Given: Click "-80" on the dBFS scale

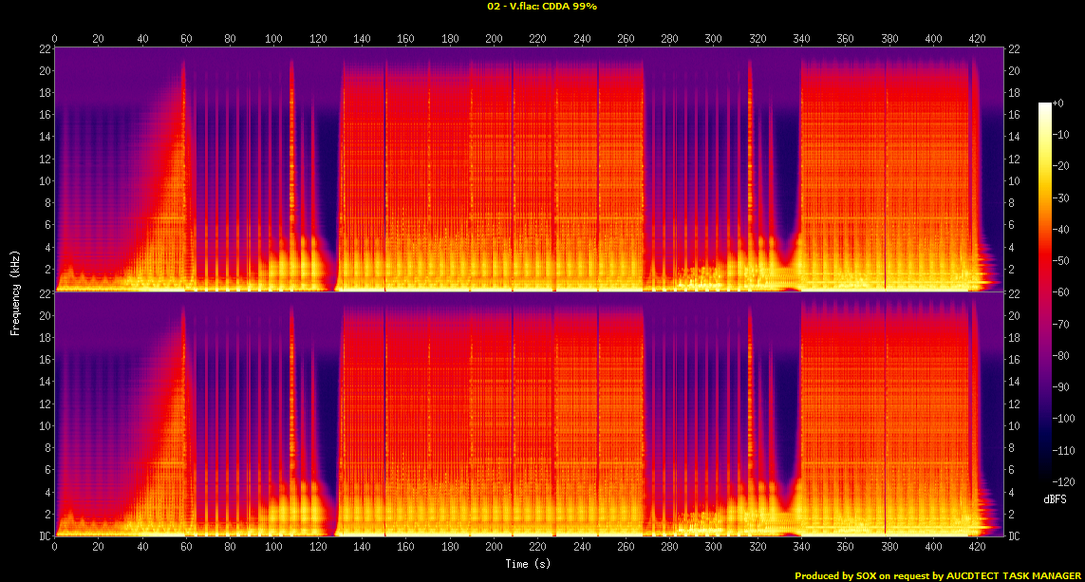Looking at the screenshot, I should [x=1060, y=356].
